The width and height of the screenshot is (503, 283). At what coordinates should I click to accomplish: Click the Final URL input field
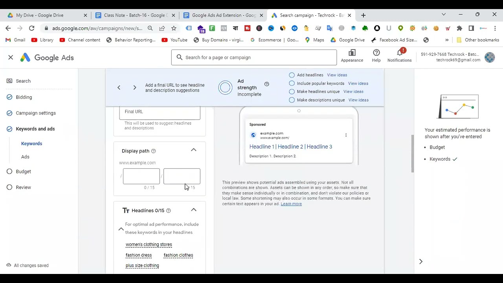160,112
